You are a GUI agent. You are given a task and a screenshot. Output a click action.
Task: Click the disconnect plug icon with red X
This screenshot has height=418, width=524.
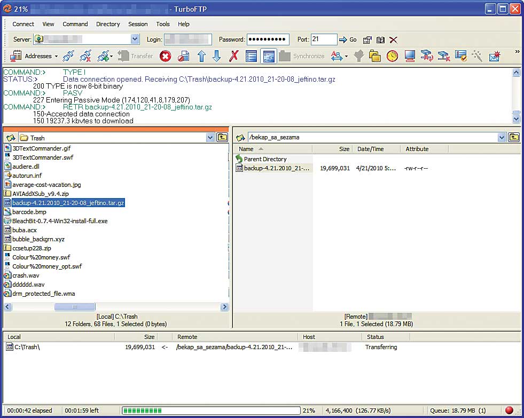tap(85, 56)
